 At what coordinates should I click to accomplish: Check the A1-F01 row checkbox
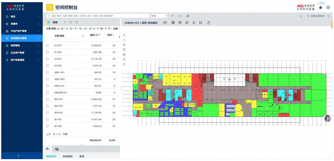[47, 45]
